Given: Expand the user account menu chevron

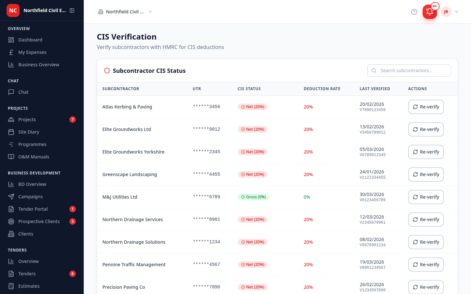Looking at the screenshot, I should click(457, 12).
